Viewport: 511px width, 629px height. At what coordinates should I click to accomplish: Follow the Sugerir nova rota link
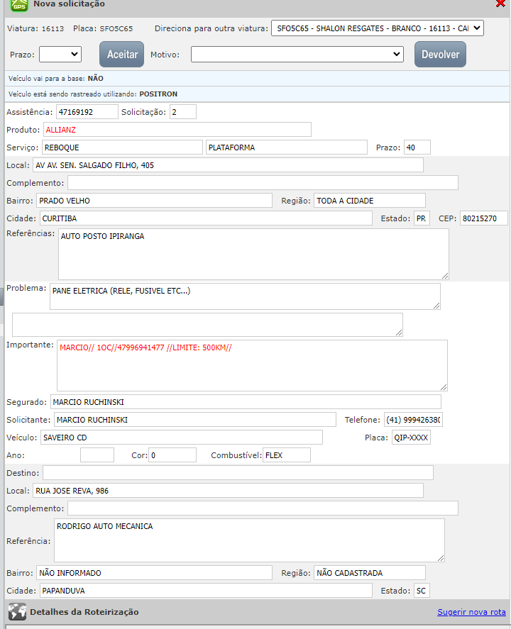pos(471,612)
